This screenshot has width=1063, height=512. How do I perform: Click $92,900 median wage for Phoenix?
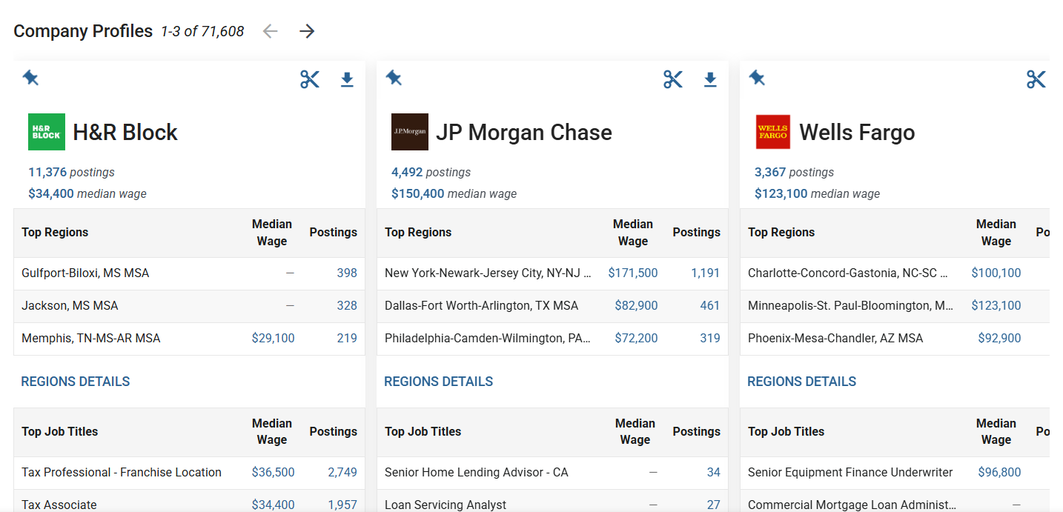(999, 339)
